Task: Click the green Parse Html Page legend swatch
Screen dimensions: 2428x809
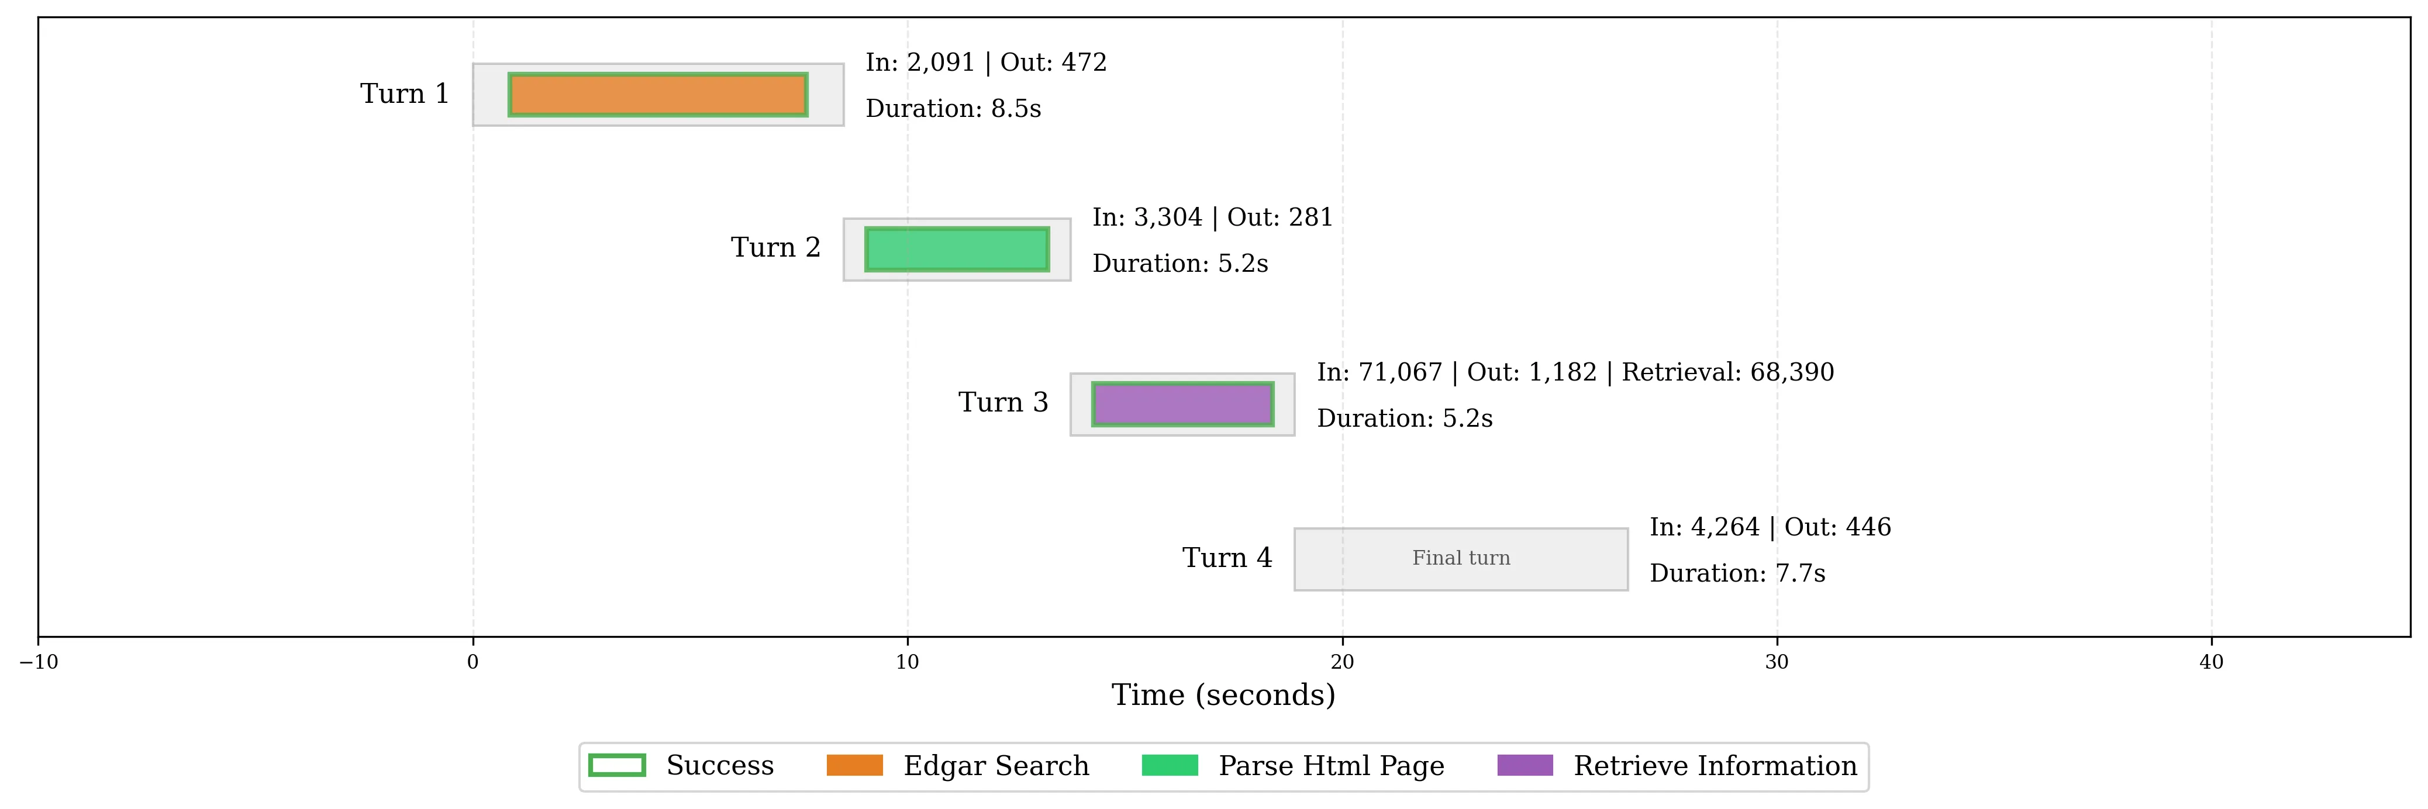Action: 1169,766
